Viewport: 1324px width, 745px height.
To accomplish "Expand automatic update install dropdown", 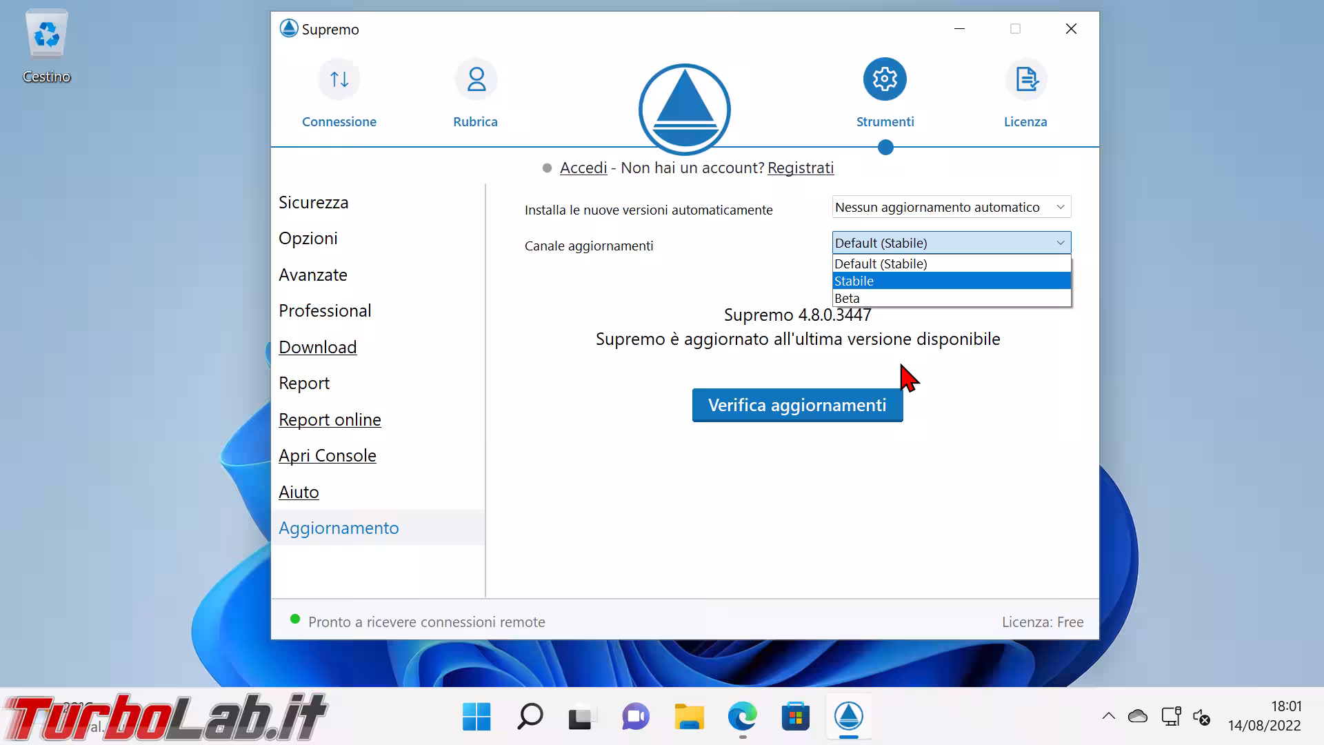I will click(x=951, y=207).
